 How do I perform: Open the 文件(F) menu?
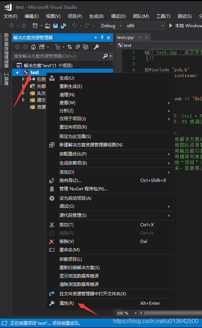(x=11, y=16)
